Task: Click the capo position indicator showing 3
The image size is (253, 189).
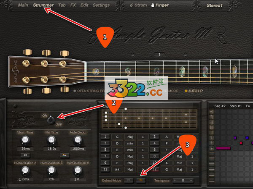Action: click(159, 55)
